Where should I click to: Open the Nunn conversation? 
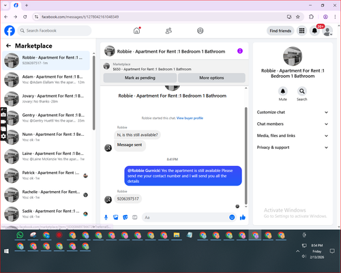pyautogui.click(x=46, y=137)
